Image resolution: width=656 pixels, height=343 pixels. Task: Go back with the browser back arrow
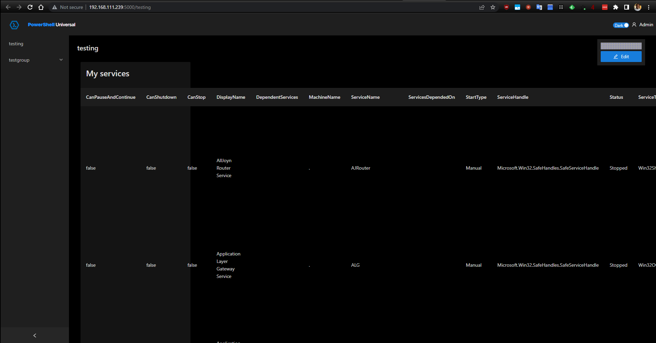pos(8,7)
